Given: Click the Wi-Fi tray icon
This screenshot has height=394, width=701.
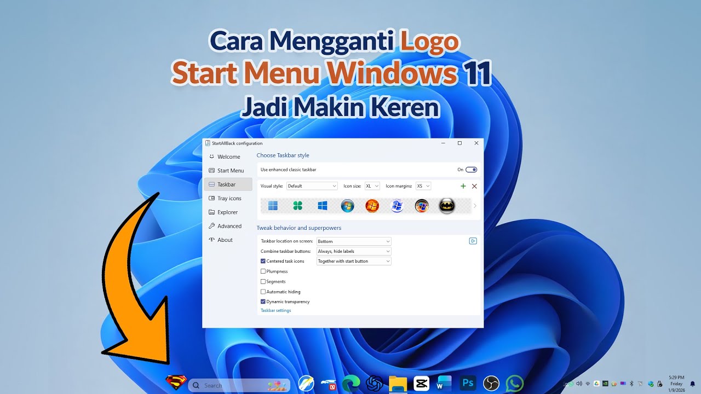Looking at the screenshot, I should [588, 384].
